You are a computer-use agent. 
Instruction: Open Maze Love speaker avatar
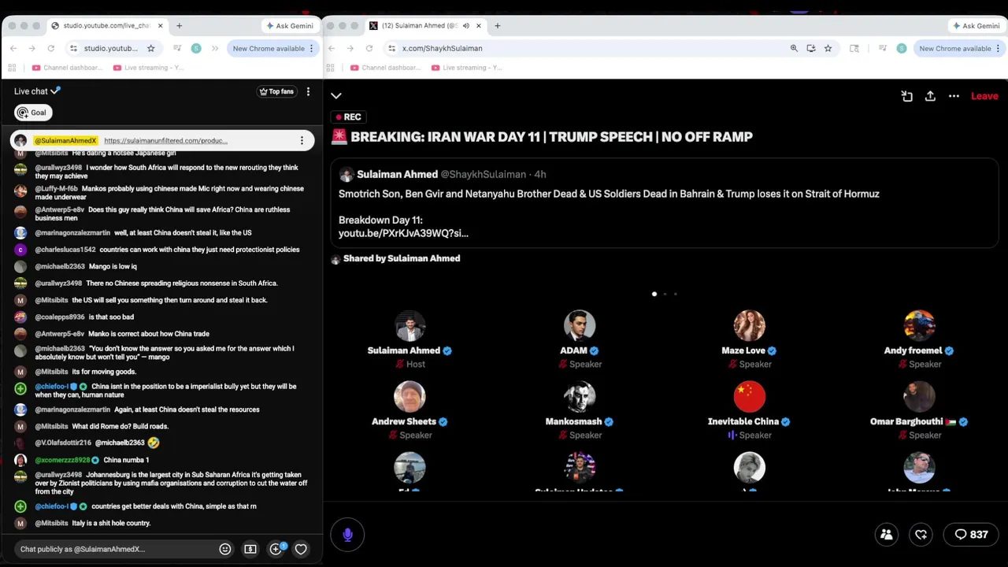(749, 326)
